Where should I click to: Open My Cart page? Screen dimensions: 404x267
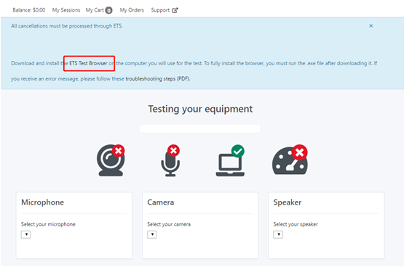tap(99, 10)
